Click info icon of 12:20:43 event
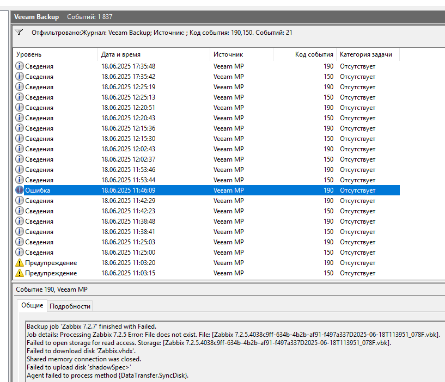445x382 pixels. pos(19,118)
